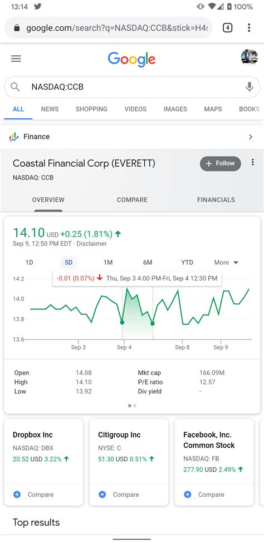The height and width of the screenshot is (543, 264).
Task: Click the Finance heading link
Action: click(36, 137)
